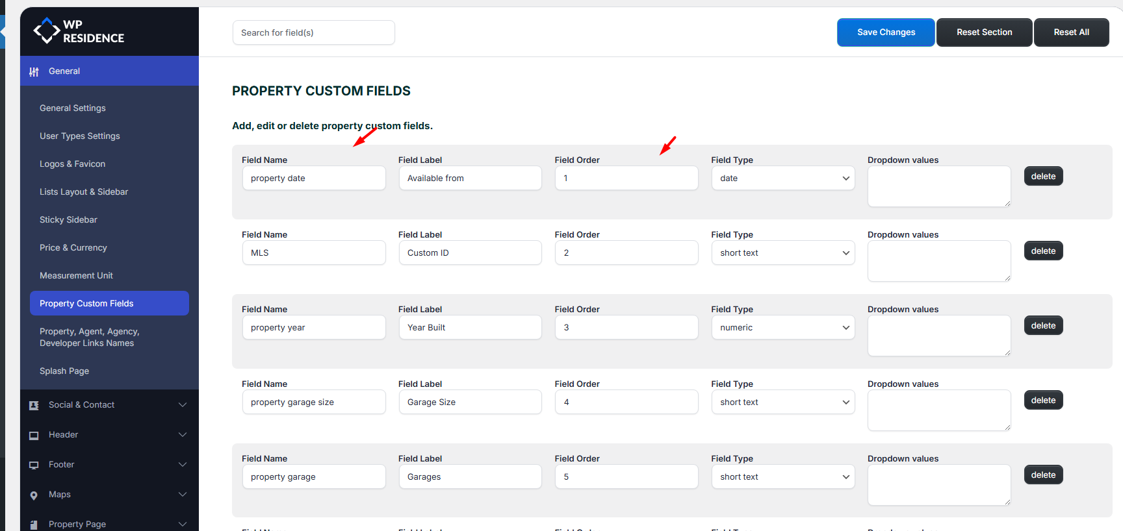Click the Social & Contact icon
1123x531 pixels.
click(x=34, y=405)
